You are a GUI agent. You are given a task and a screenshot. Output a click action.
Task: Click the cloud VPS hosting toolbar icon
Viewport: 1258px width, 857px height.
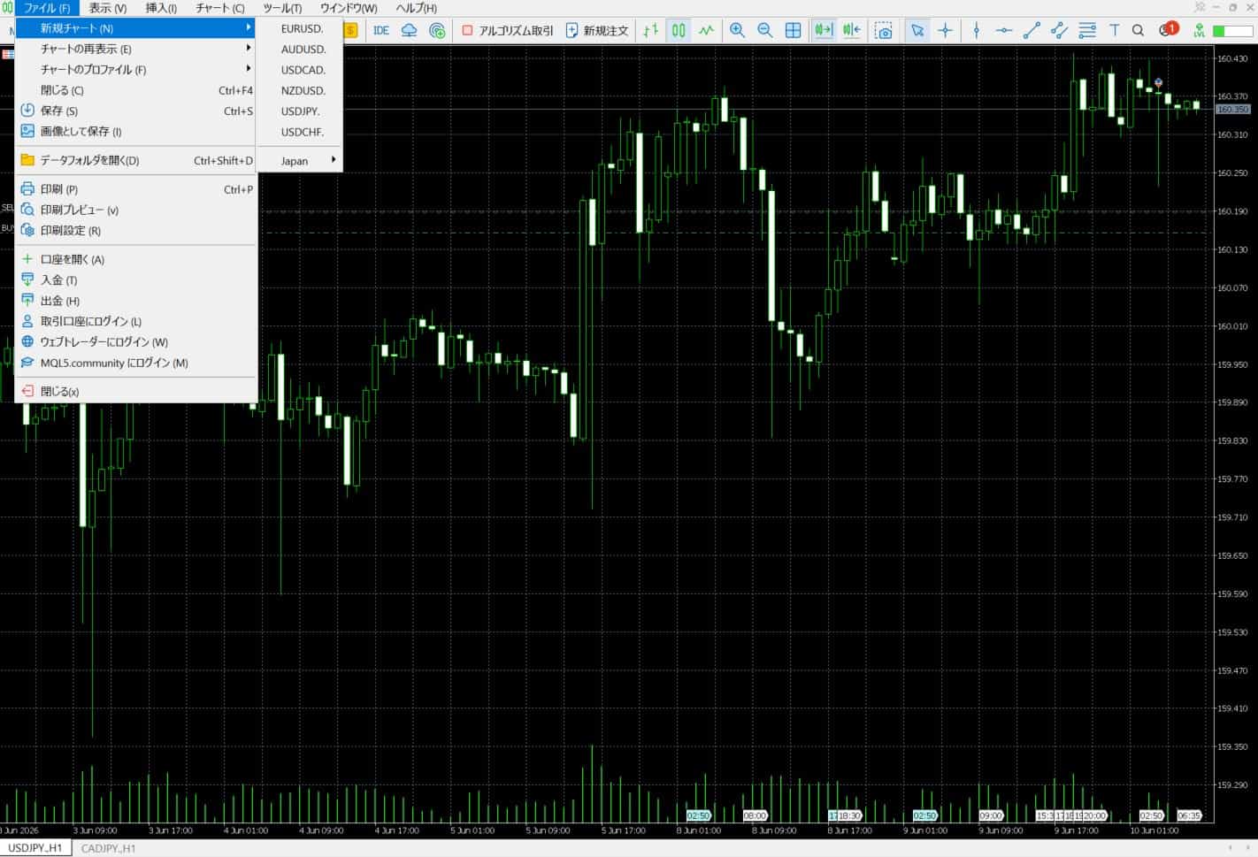[x=409, y=30]
